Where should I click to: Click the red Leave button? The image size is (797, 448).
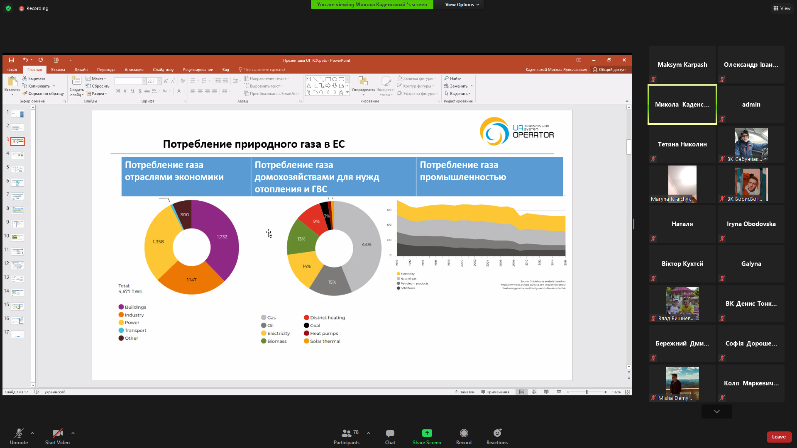pos(779,437)
